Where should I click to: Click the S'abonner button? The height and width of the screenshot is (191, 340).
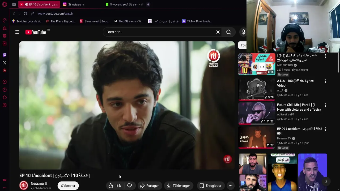[68, 186]
